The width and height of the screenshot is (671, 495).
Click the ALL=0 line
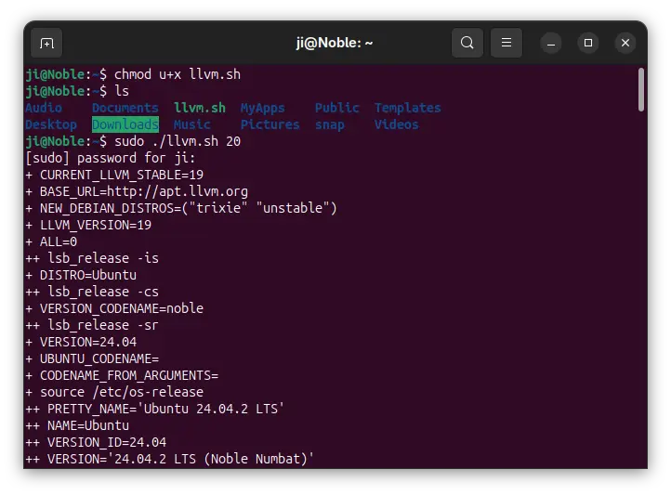click(x=51, y=241)
